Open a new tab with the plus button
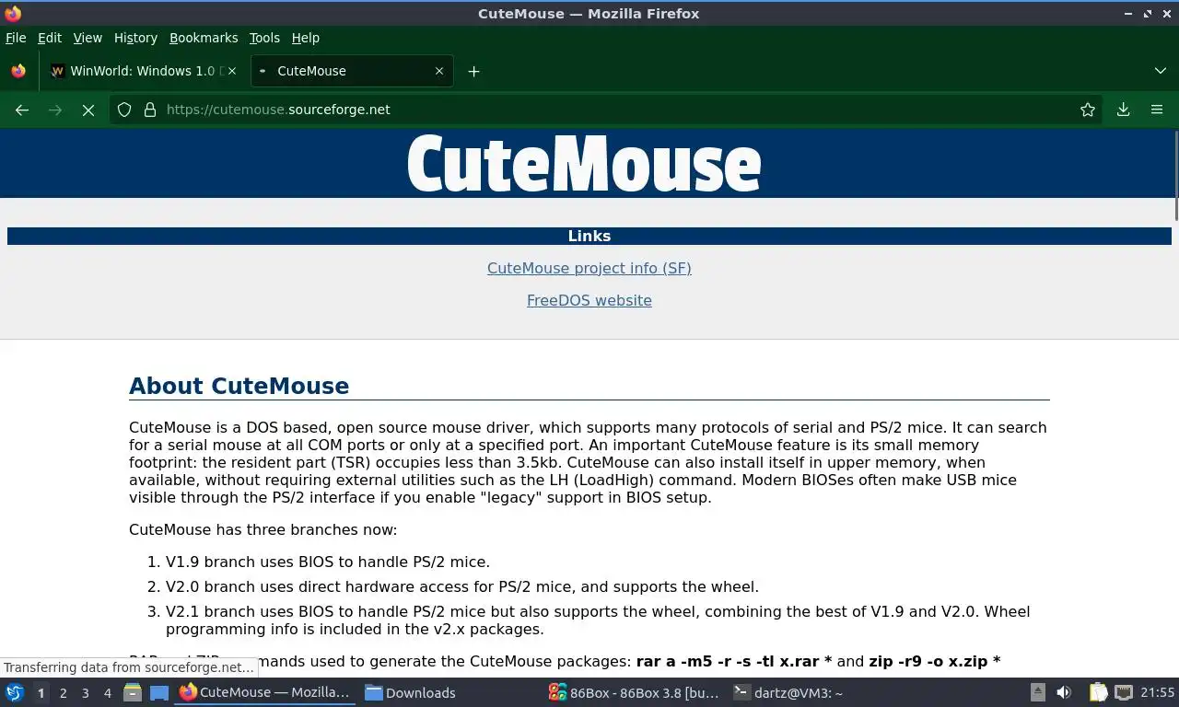The height and width of the screenshot is (707, 1179). click(x=473, y=71)
